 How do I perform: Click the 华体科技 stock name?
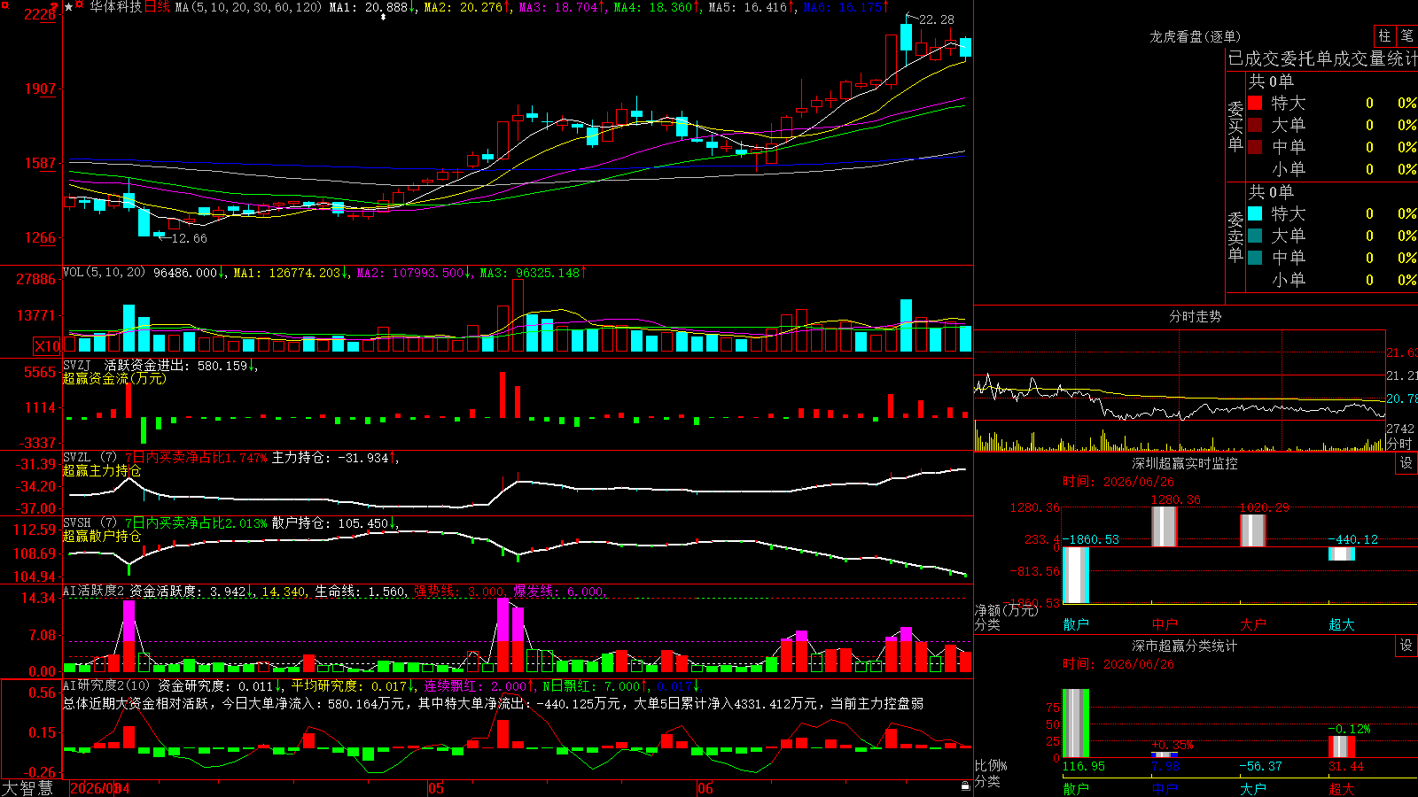115,7
